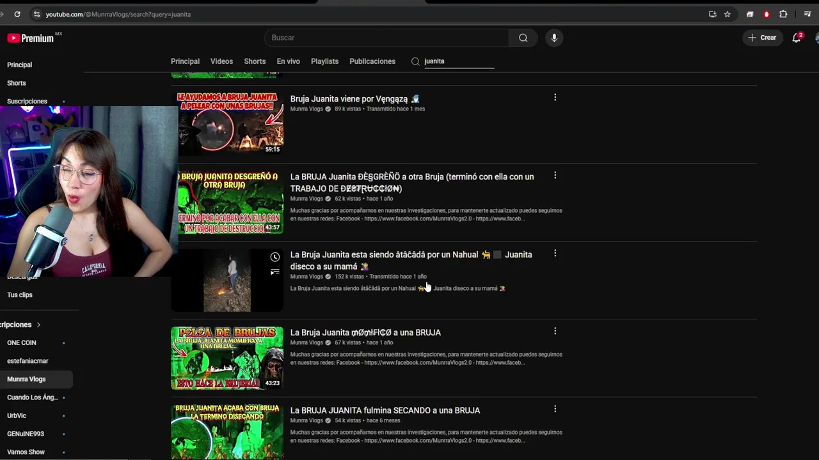Switch to the Playlists channel tab

324,61
